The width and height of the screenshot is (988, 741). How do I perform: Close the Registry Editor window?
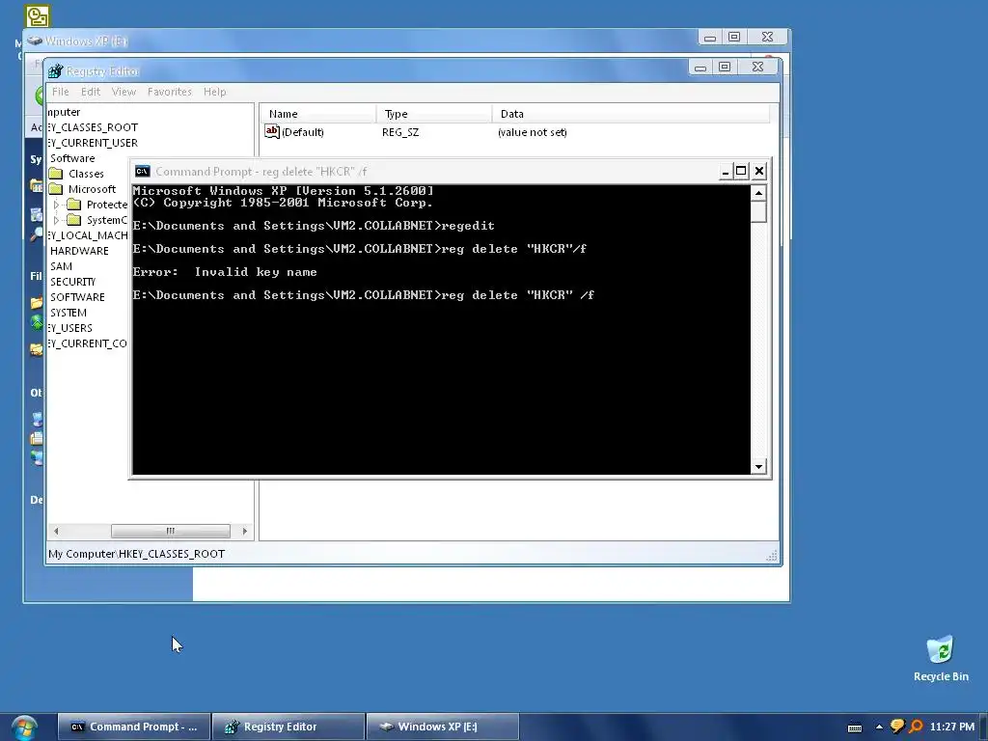(758, 67)
